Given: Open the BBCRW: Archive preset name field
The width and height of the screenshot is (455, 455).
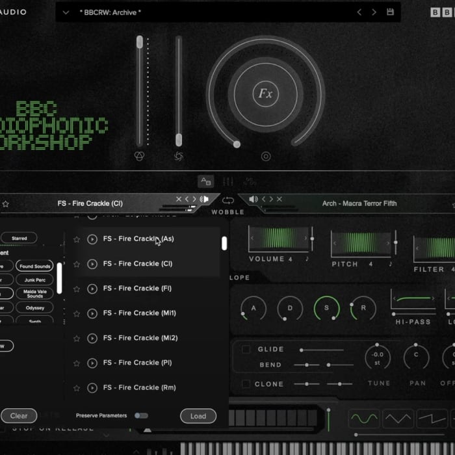Looking at the screenshot, I should coord(110,12).
